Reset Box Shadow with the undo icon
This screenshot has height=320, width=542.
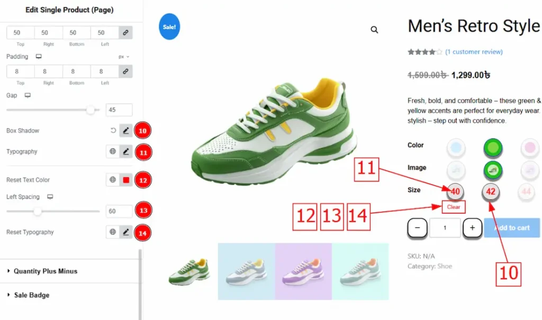click(113, 131)
